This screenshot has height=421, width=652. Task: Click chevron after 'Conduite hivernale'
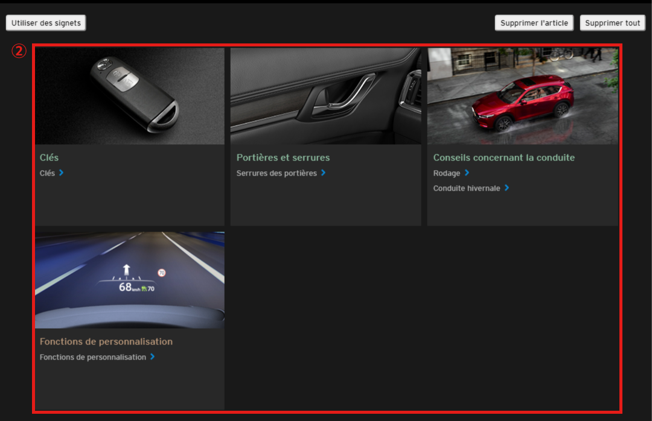507,188
